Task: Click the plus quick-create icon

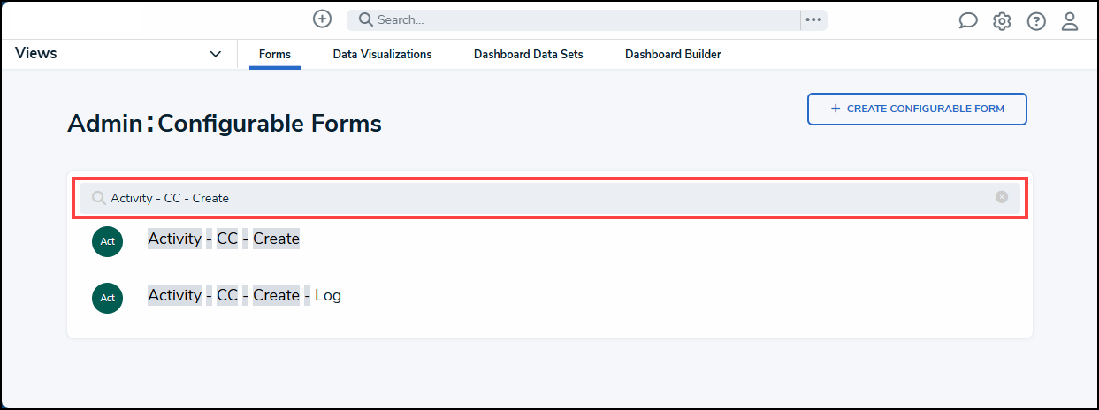Action: coord(323,19)
